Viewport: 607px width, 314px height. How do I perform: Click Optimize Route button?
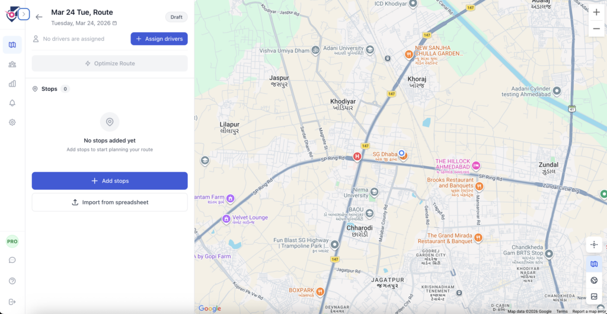click(x=110, y=63)
